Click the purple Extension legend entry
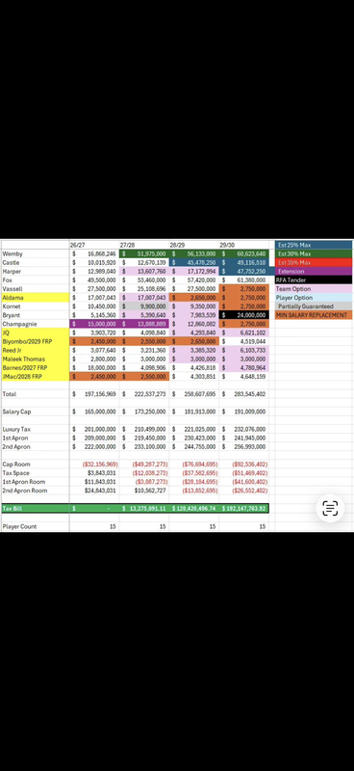 click(314, 272)
